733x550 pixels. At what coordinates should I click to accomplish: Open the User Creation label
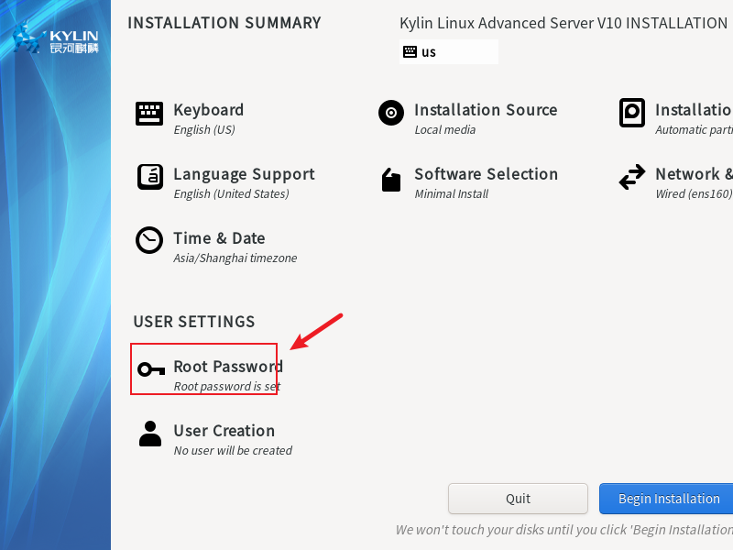tap(224, 431)
